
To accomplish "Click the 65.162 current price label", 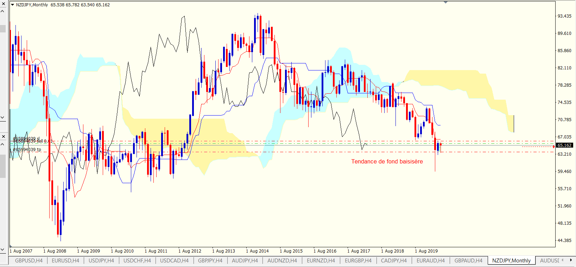I will click(564, 145).
